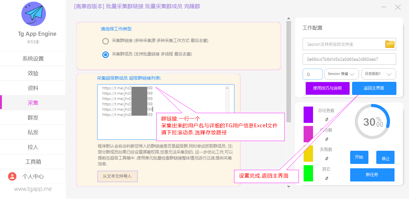
Task: Click the 从文本文件导入 button
Action: pyautogui.click(x=117, y=176)
